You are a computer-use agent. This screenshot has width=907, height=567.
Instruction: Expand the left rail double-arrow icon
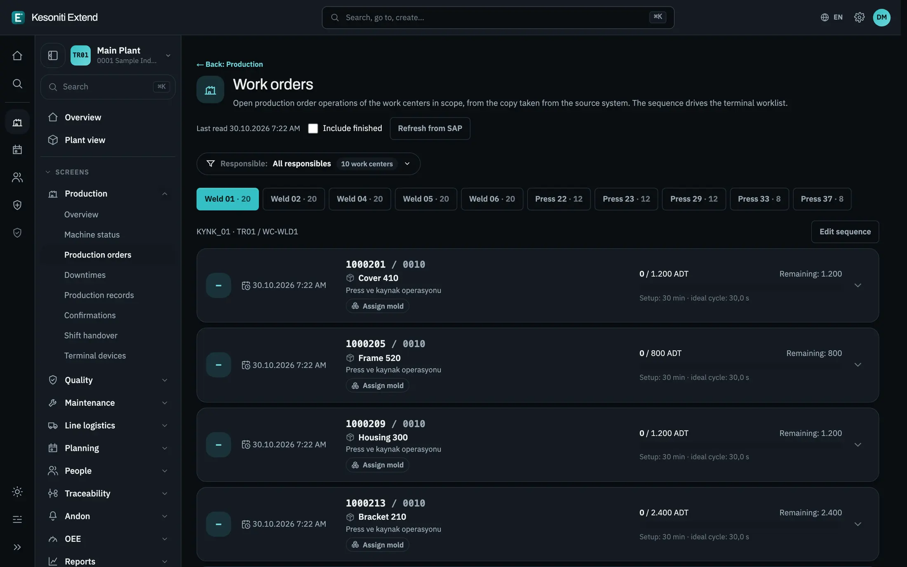point(17,547)
